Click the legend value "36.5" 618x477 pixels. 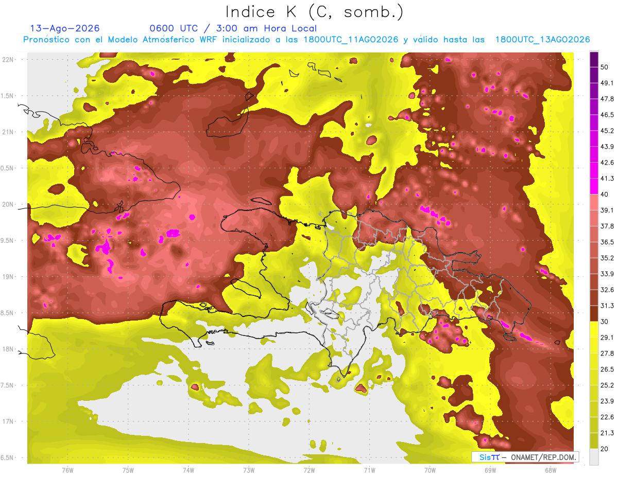click(607, 242)
